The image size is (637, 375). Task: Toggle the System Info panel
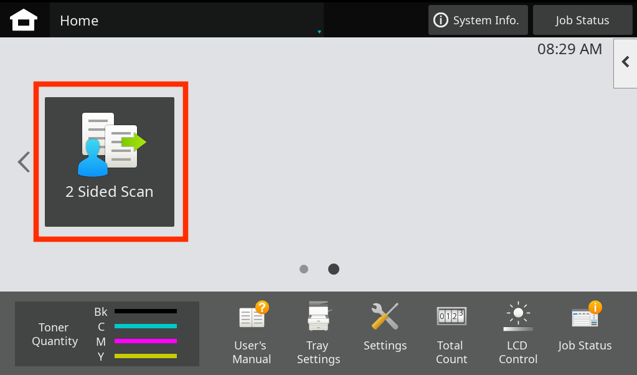pyautogui.click(x=478, y=19)
